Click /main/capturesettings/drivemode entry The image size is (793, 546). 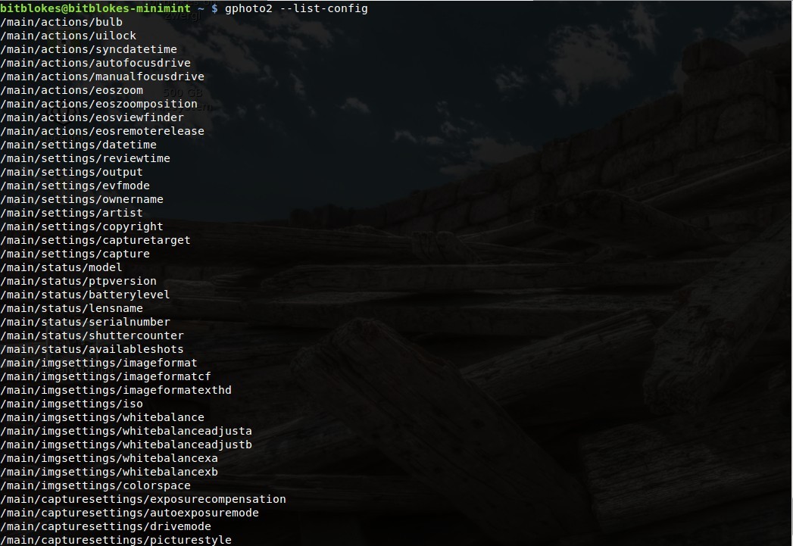click(x=106, y=527)
